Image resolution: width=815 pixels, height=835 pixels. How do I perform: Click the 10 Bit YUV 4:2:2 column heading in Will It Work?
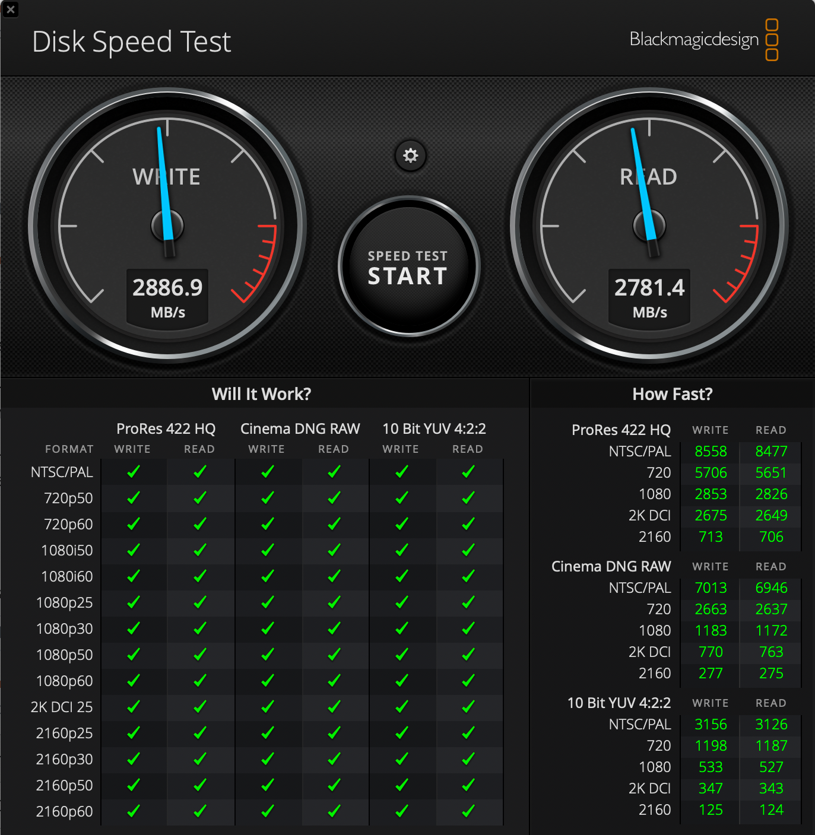point(435,429)
